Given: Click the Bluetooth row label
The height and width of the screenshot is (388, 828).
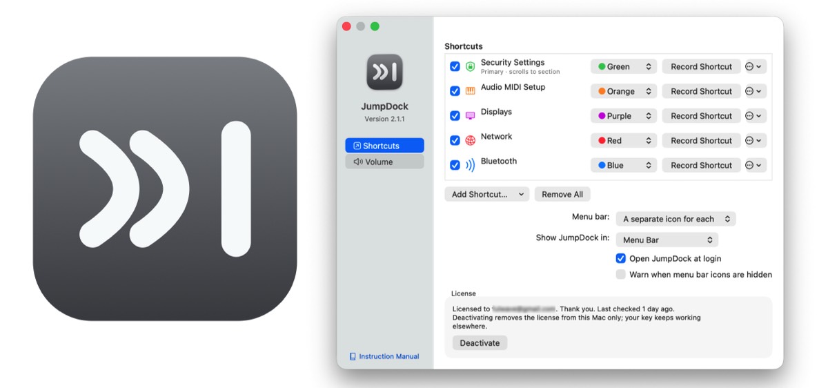Looking at the screenshot, I should (x=499, y=161).
